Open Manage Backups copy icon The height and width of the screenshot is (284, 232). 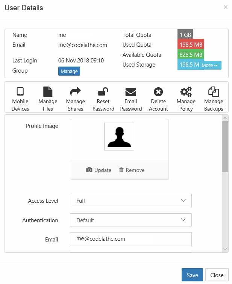[214, 92]
